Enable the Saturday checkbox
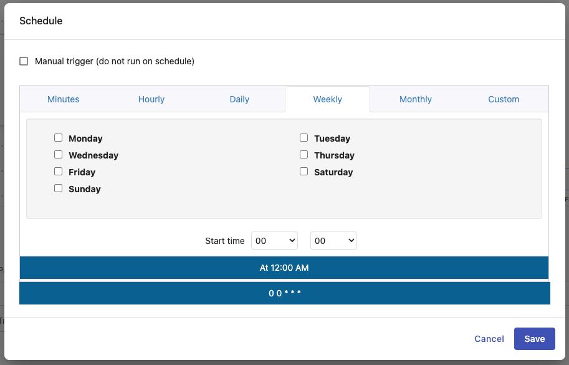569x365 pixels. (304, 172)
